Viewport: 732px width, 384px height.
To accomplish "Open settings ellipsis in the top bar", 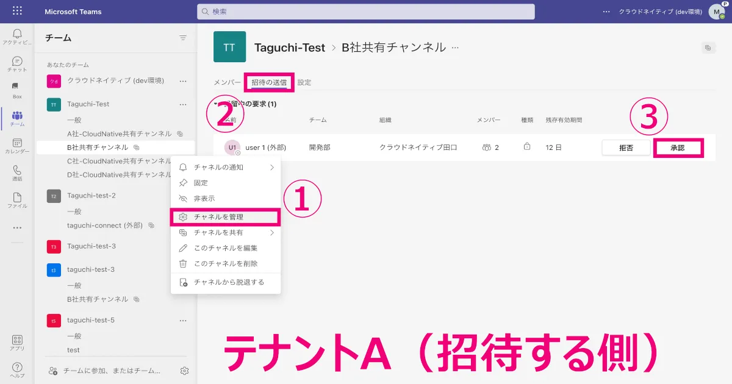I will [606, 11].
